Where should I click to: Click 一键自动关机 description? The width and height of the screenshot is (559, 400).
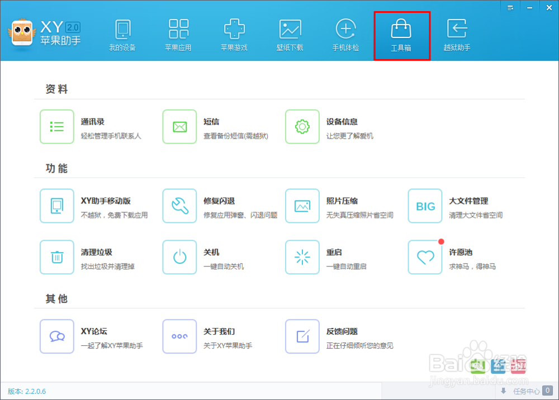(x=224, y=266)
